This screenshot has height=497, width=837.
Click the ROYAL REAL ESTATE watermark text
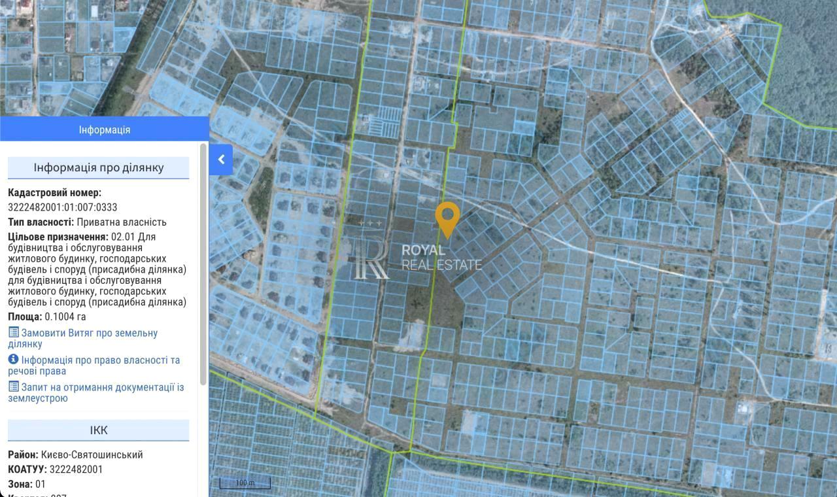(441, 257)
